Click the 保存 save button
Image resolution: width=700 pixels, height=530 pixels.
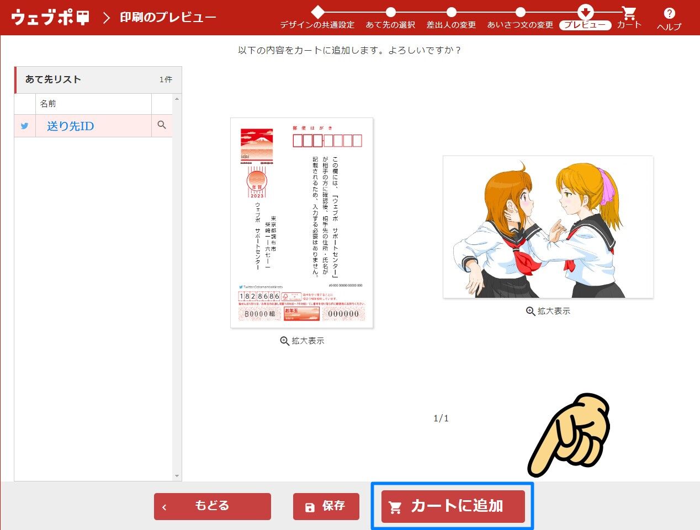click(326, 506)
